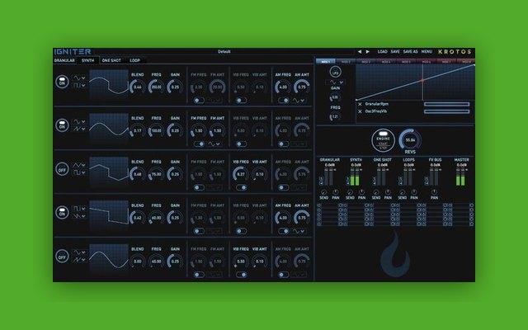Click oscillator 5 GAIN knob showing 0.25

pyautogui.click(x=175, y=262)
